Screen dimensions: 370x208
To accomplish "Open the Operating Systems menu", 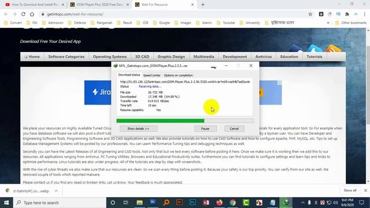I will (x=110, y=57).
